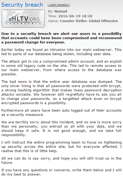Click the paragraph starting 'Earlier today we found'
Image resolution: width=123 pixels, height=179 pixels.
click(62, 52)
